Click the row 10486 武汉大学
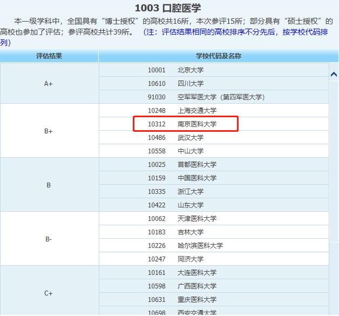The width and height of the screenshot is (339, 316). click(214, 137)
